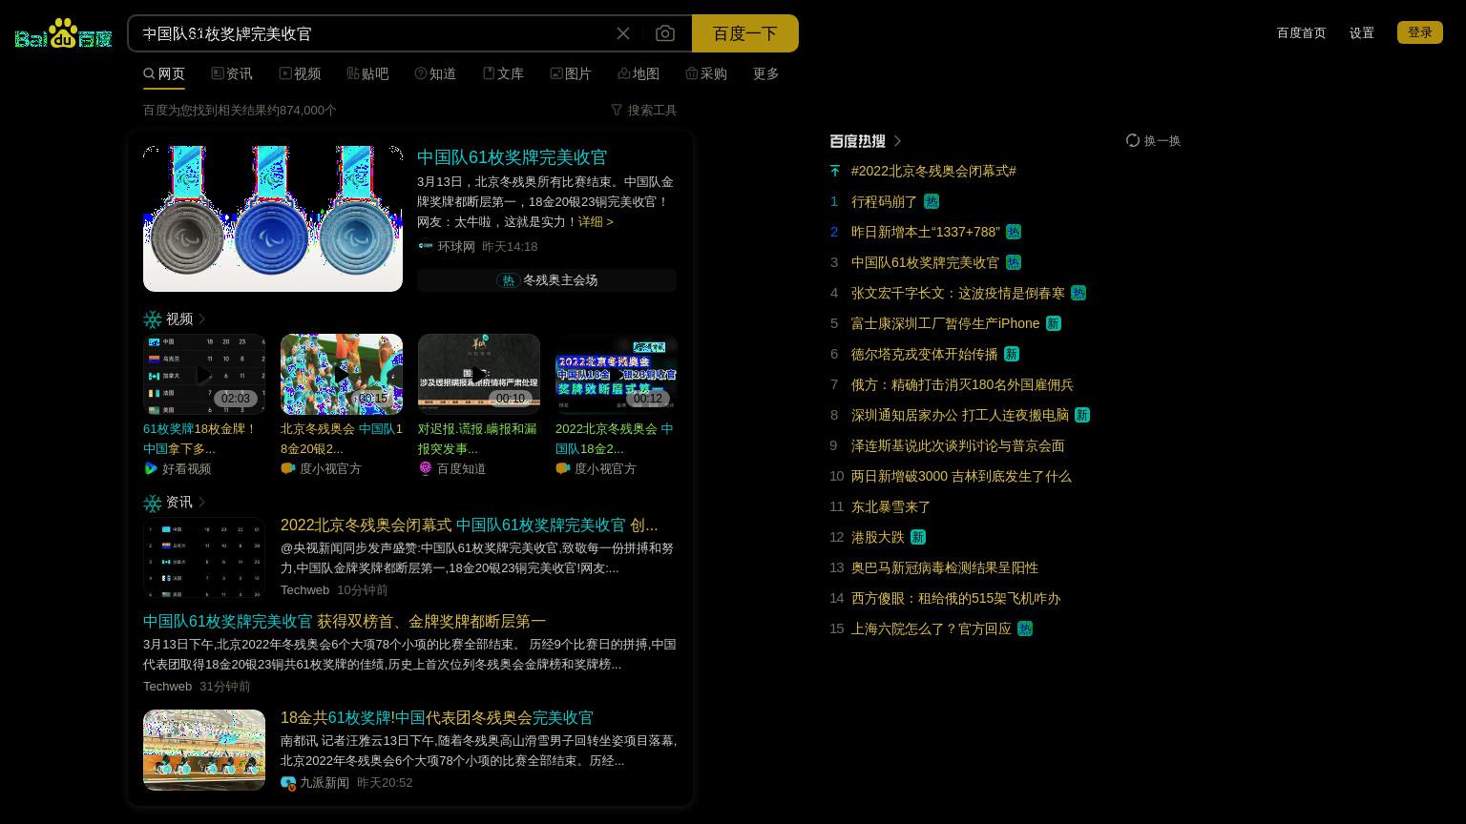Switch to the 图片 tab
This screenshot has height=824, width=1466.
(x=571, y=73)
